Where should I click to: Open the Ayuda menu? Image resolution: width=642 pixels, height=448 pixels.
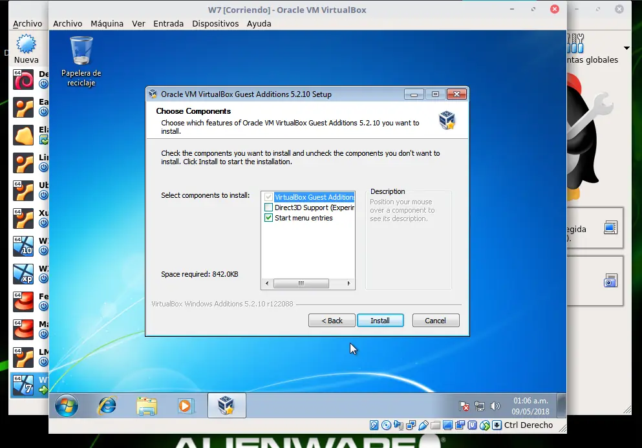pos(259,24)
